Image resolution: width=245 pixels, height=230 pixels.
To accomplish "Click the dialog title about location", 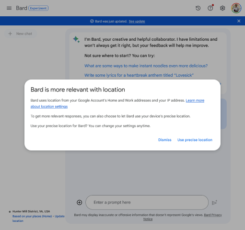I will tap(78, 90).
